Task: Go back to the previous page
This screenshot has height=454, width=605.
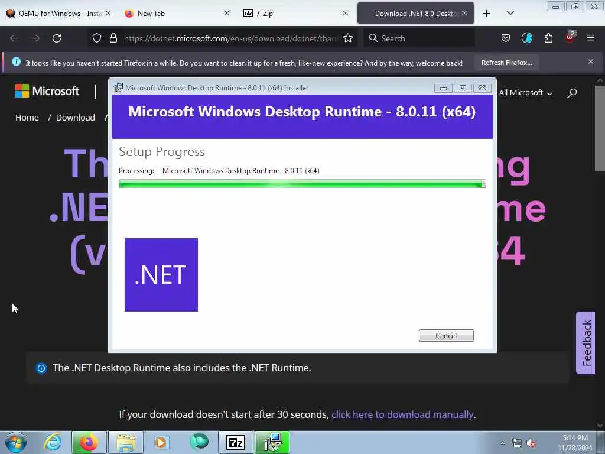Action: click(14, 38)
